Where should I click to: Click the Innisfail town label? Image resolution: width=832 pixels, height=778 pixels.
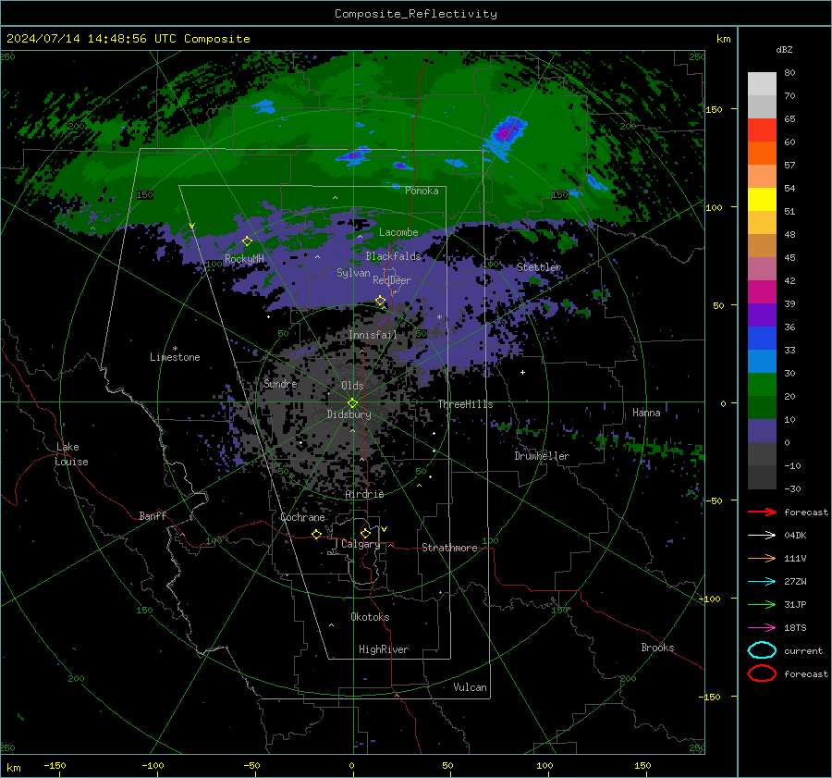[373, 335]
